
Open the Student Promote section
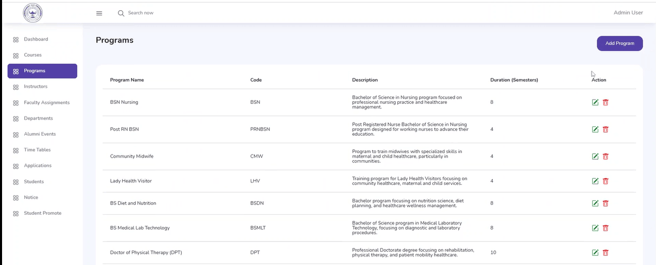pyautogui.click(x=42, y=213)
